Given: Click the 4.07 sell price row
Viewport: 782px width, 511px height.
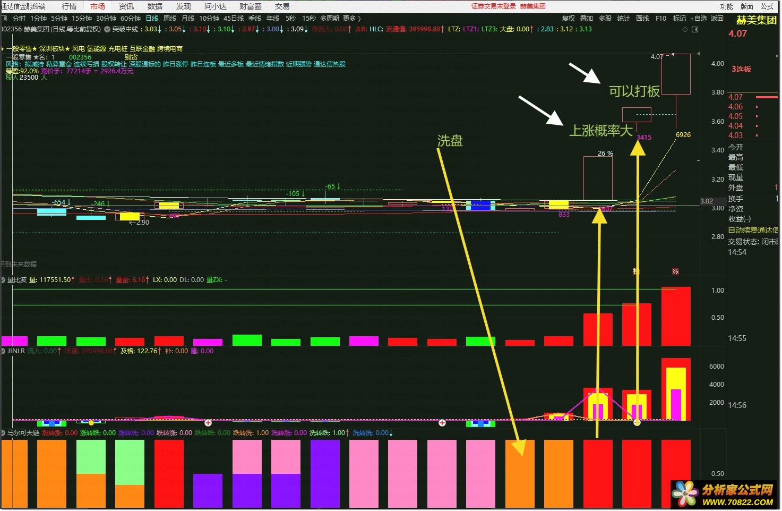Looking at the screenshot, I should click(752, 97).
